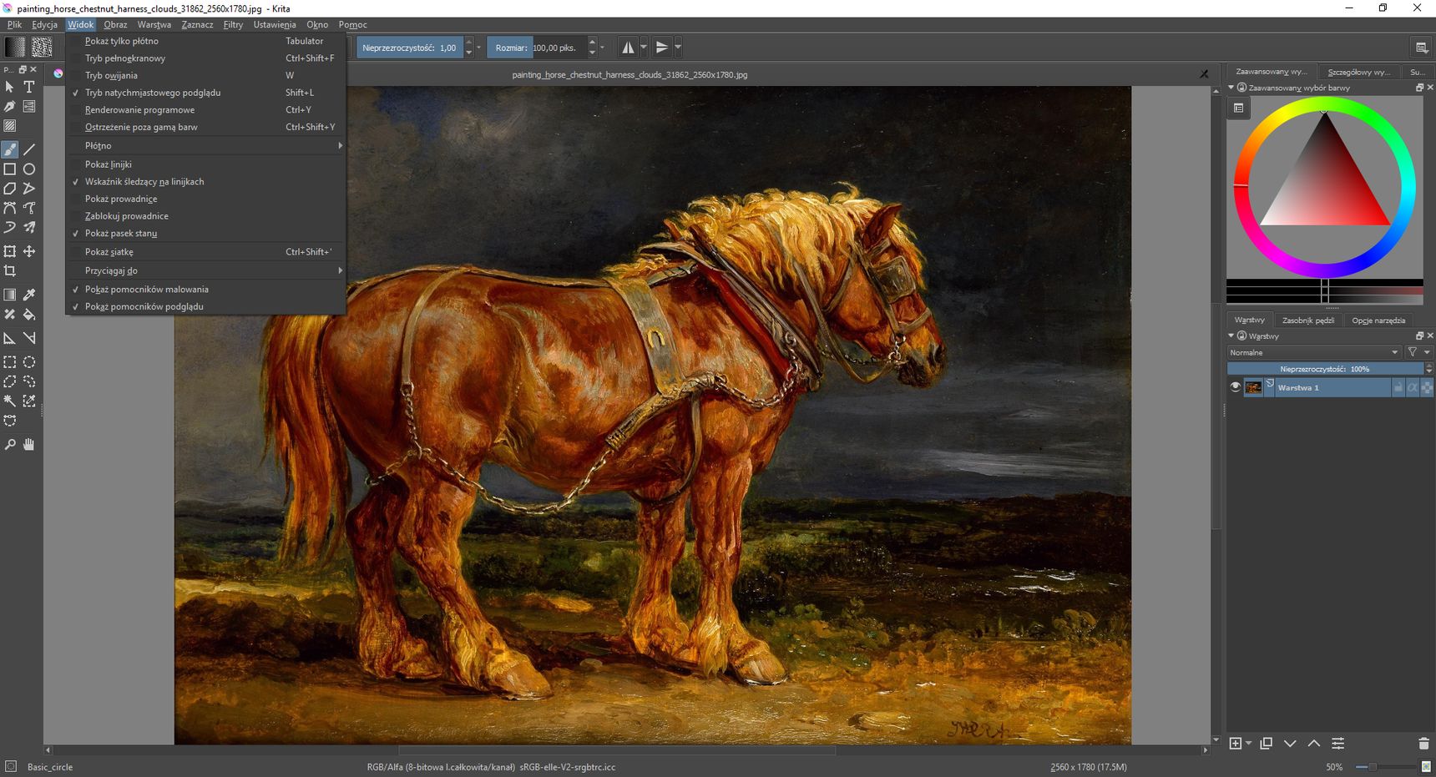Open the vertical mirror tool dropdown arrow
Image resolution: width=1436 pixels, height=777 pixels.
click(678, 48)
